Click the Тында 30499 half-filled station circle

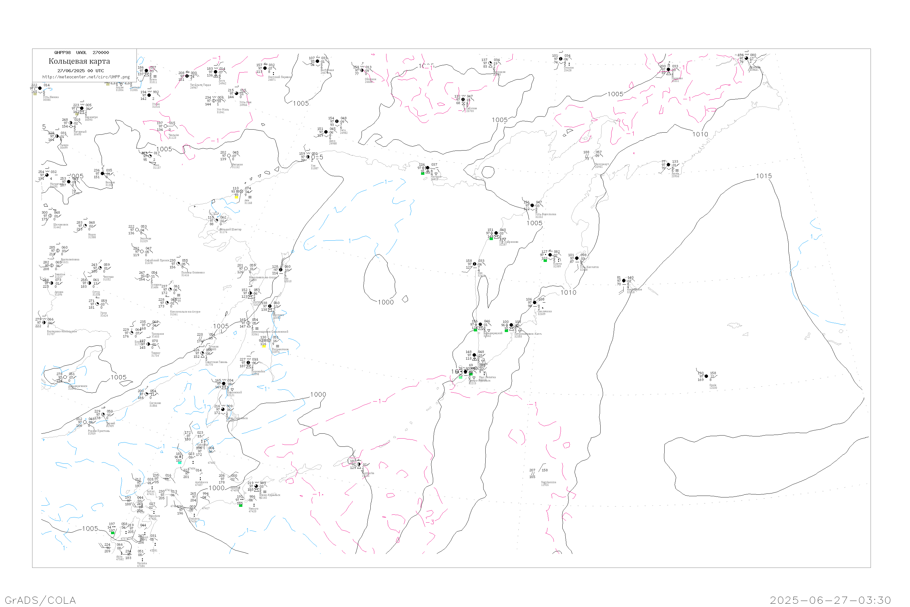tap(57, 136)
